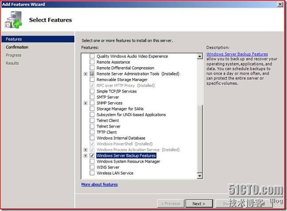Viewport: 287px width, 211px height.
Task: Select the TFTP Client row text
Action: [107, 132]
